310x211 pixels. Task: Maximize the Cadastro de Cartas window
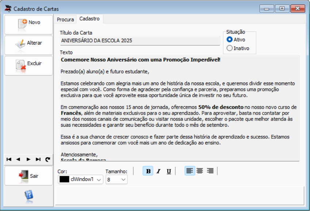pyautogui.click(x=282, y=8)
